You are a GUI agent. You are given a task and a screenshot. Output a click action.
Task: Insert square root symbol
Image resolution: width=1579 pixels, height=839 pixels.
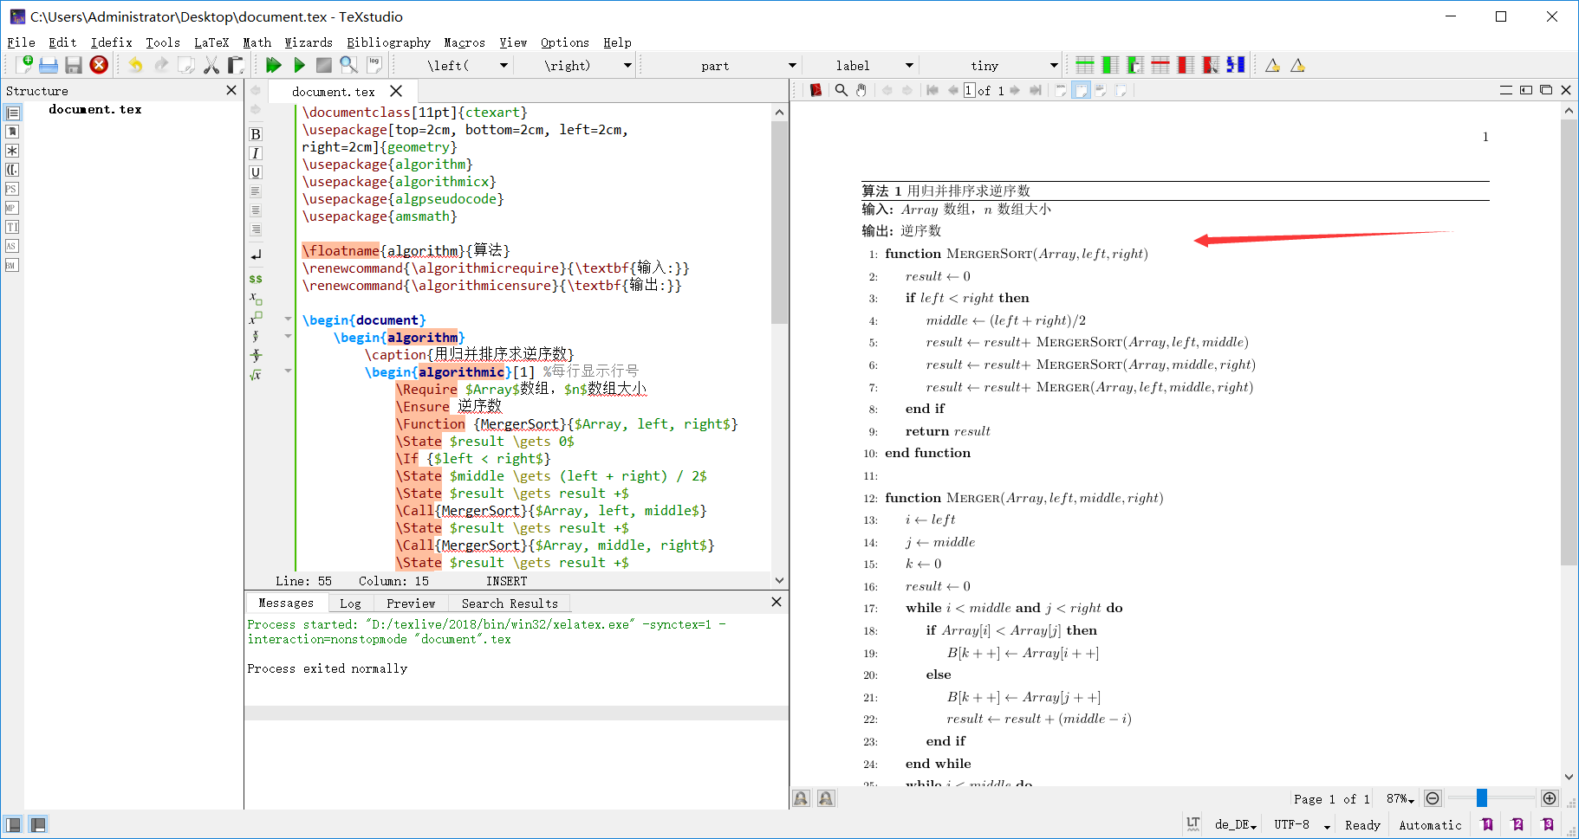[256, 375]
